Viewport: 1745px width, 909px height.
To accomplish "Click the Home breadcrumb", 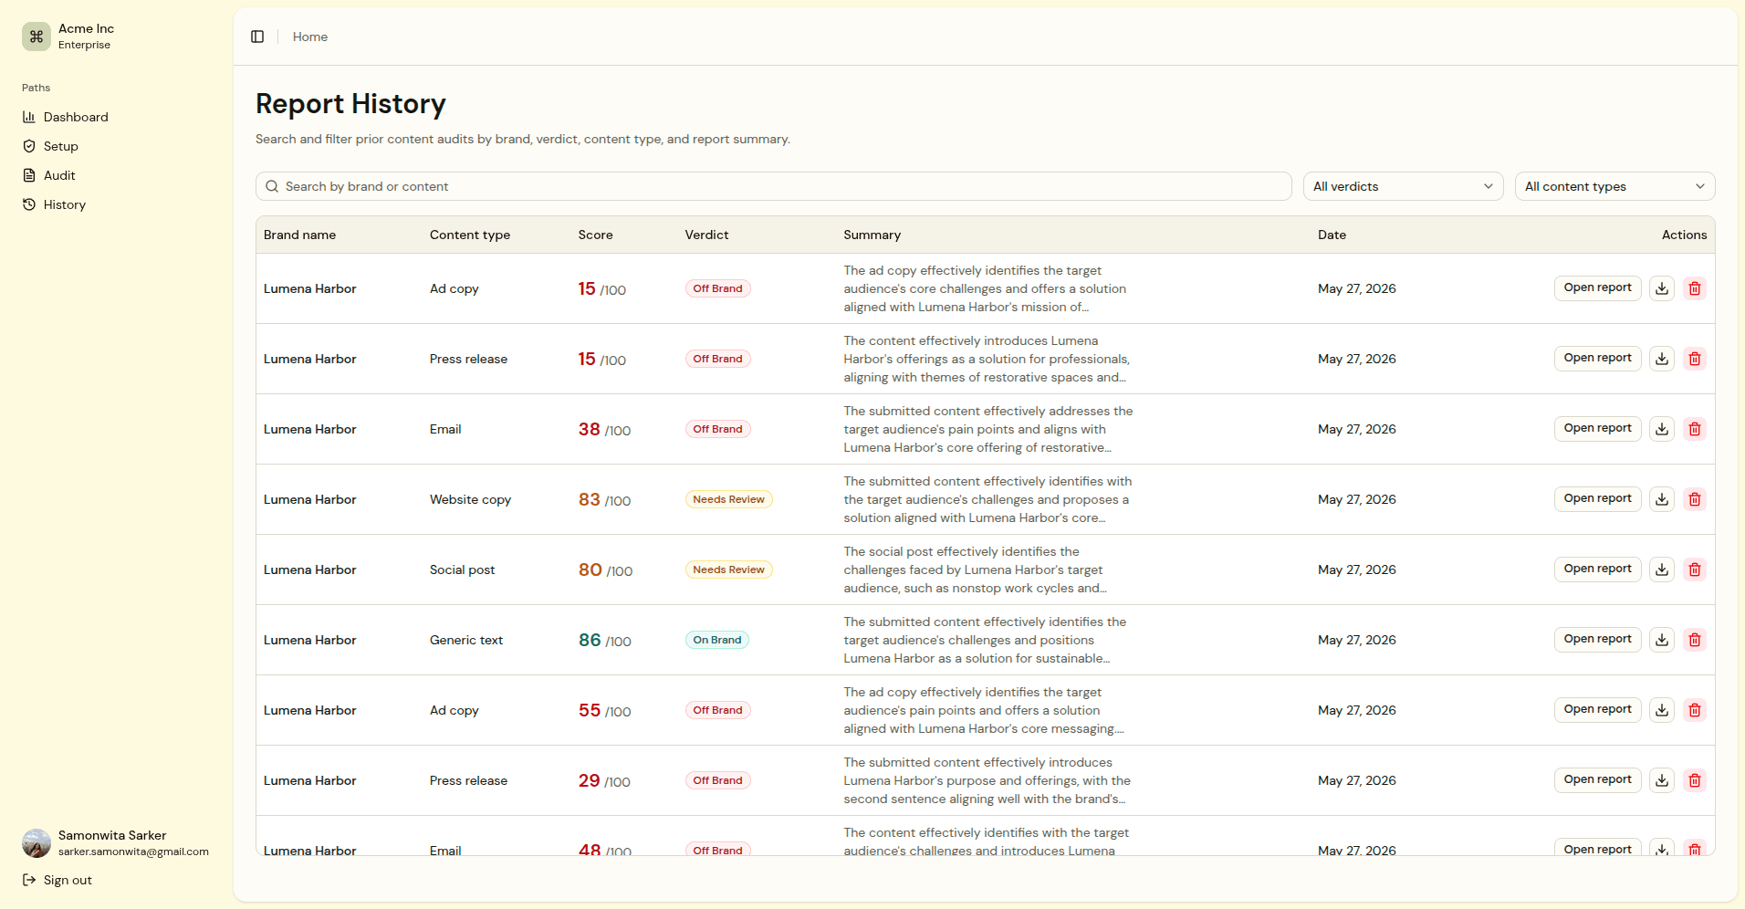I will (x=310, y=37).
